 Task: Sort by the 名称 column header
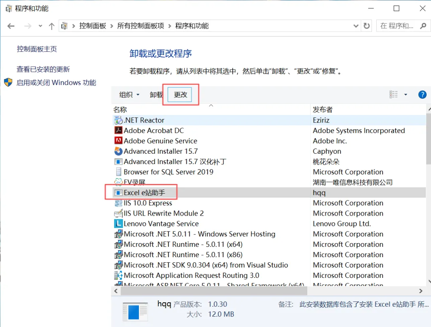[x=211, y=109]
